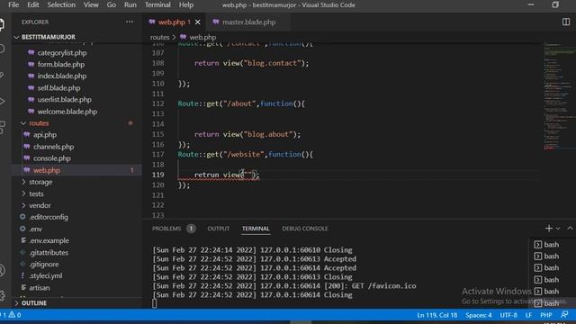Open the artisan file
Screen dimensions: 576x324
coord(40,288)
